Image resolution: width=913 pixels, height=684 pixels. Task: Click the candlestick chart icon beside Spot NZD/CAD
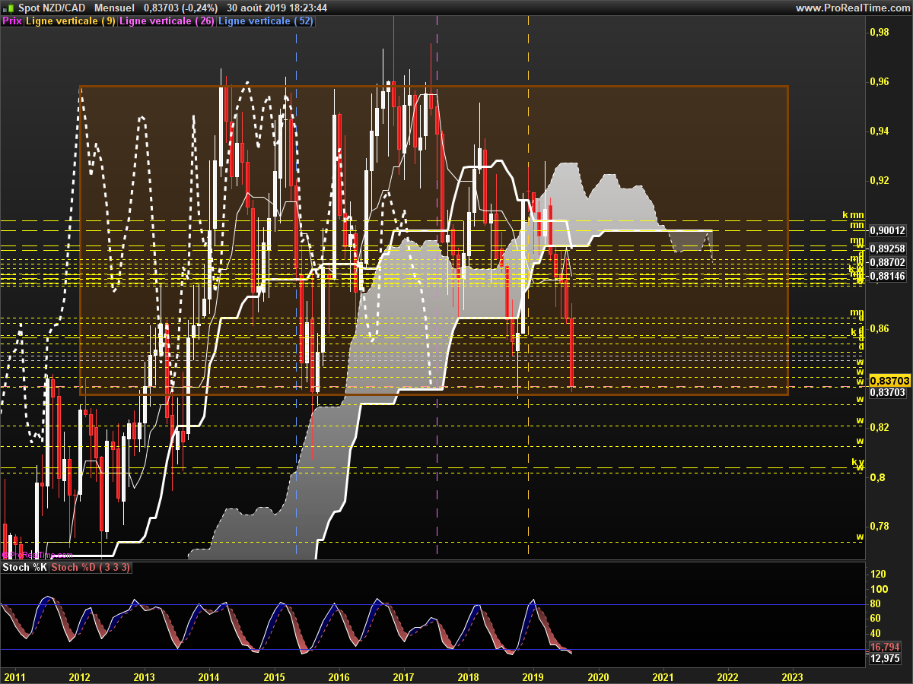pos(8,8)
